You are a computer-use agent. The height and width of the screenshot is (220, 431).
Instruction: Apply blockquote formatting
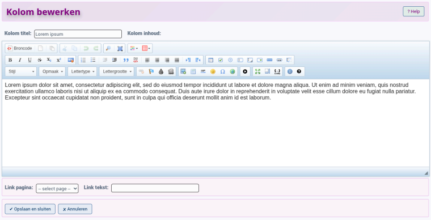pyautogui.click(x=126, y=60)
